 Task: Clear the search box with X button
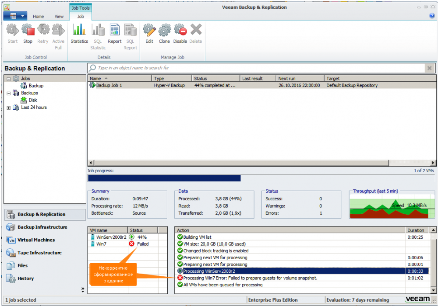pos(429,68)
